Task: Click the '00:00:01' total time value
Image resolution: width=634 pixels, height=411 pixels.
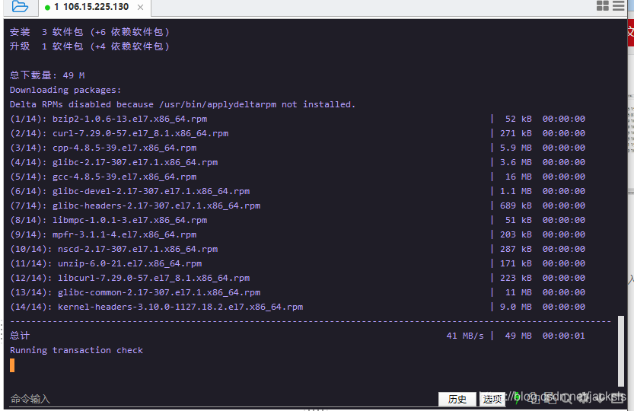Action: click(x=564, y=336)
